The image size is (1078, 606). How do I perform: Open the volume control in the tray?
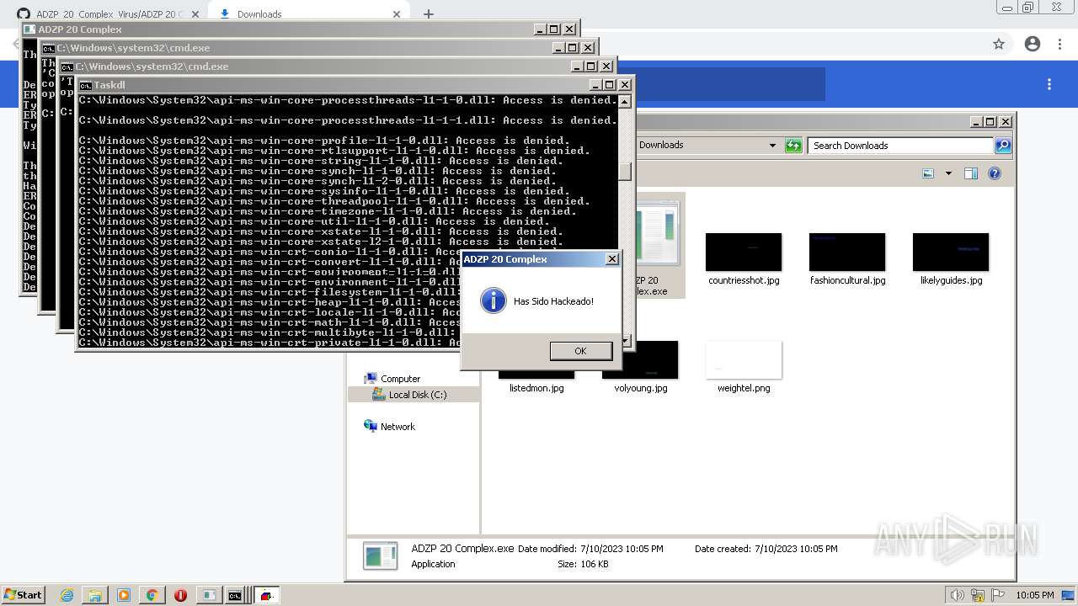(957, 595)
